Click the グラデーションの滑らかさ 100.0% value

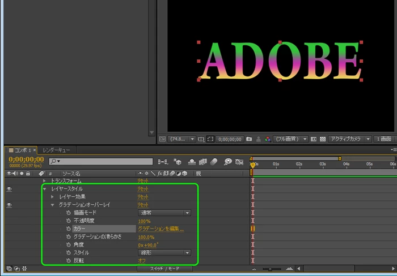146,237
